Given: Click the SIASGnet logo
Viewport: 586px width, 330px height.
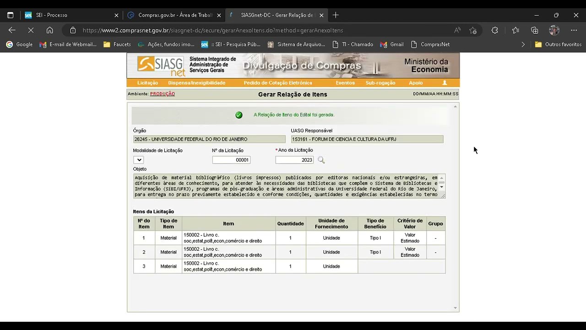Looking at the screenshot, I should (x=161, y=66).
